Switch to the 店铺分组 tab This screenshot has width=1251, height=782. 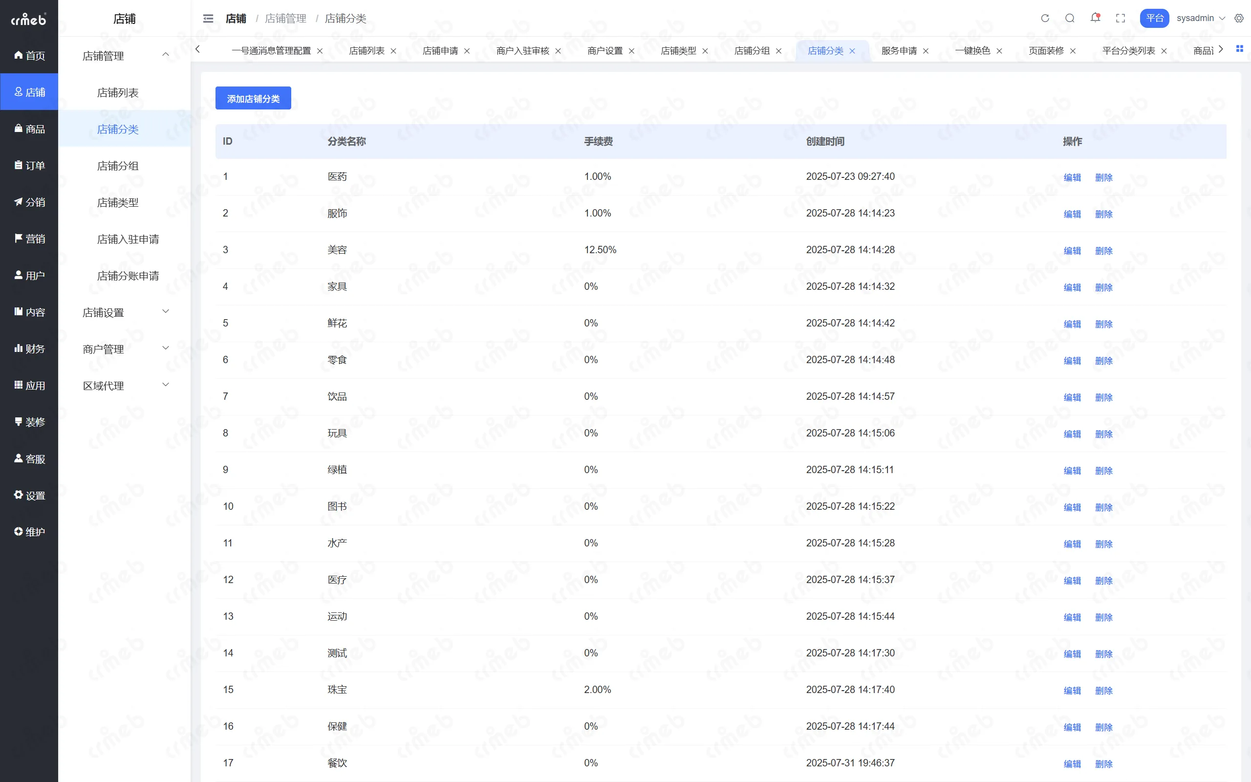point(752,51)
